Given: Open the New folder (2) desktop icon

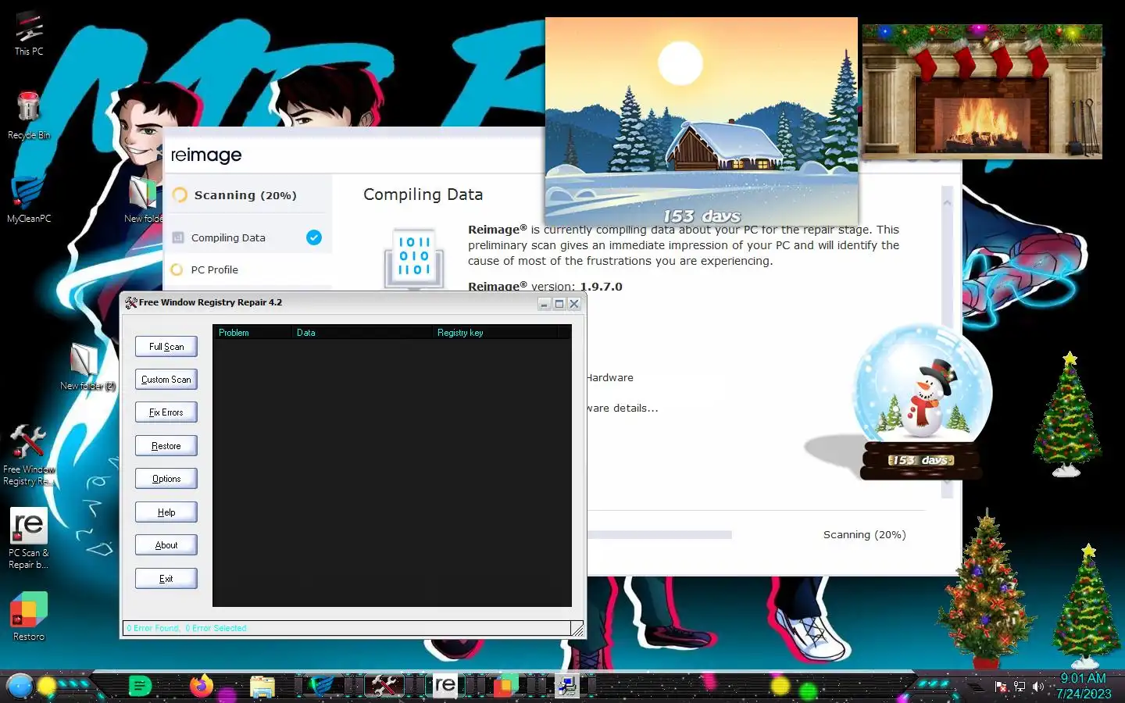Looking at the screenshot, I should (x=87, y=367).
